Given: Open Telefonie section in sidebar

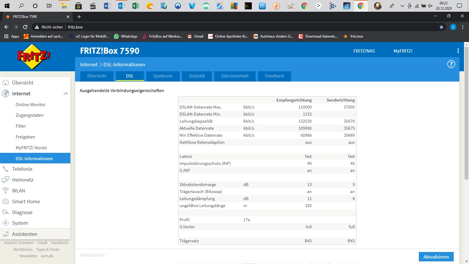Looking at the screenshot, I should pos(22,169).
